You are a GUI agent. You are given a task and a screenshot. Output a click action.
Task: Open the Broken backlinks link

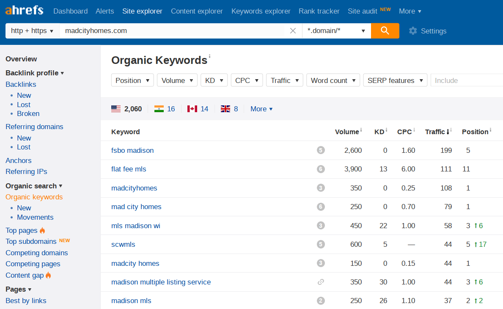point(28,113)
